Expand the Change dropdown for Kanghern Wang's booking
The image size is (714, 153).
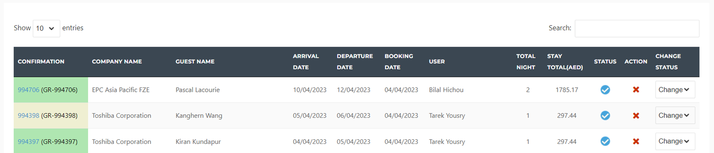pos(675,116)
